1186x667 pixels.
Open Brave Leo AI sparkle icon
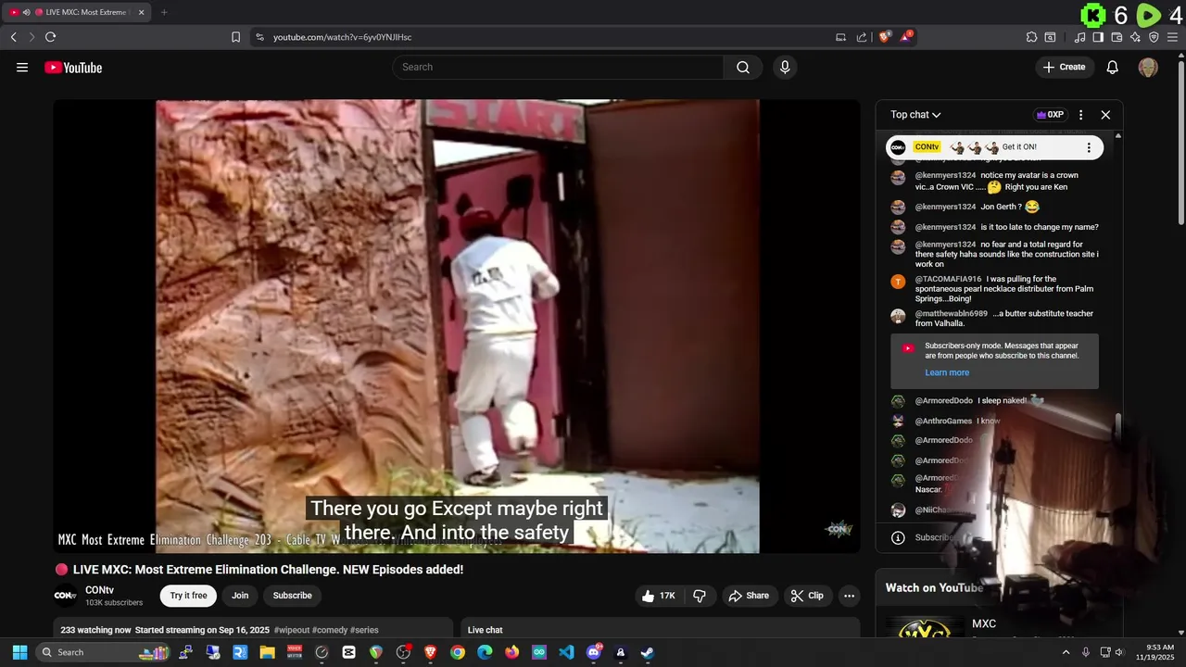(1135, 37)
